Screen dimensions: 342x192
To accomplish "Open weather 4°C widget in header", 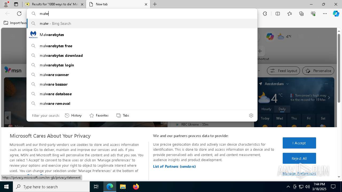I will coord(285,36).
